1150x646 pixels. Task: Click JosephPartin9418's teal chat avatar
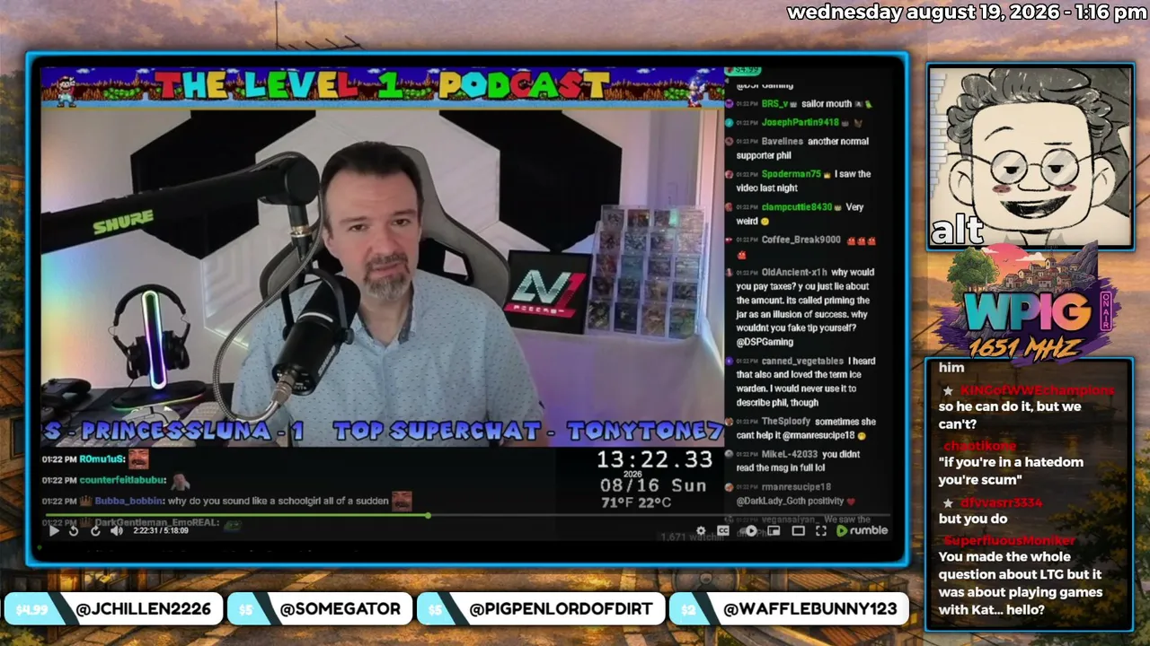[730, 123]
